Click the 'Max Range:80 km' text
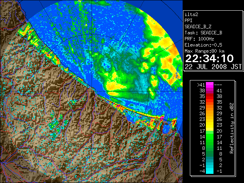Image resolution: width=244 pixels, height=183 pixels. (204, 51)
